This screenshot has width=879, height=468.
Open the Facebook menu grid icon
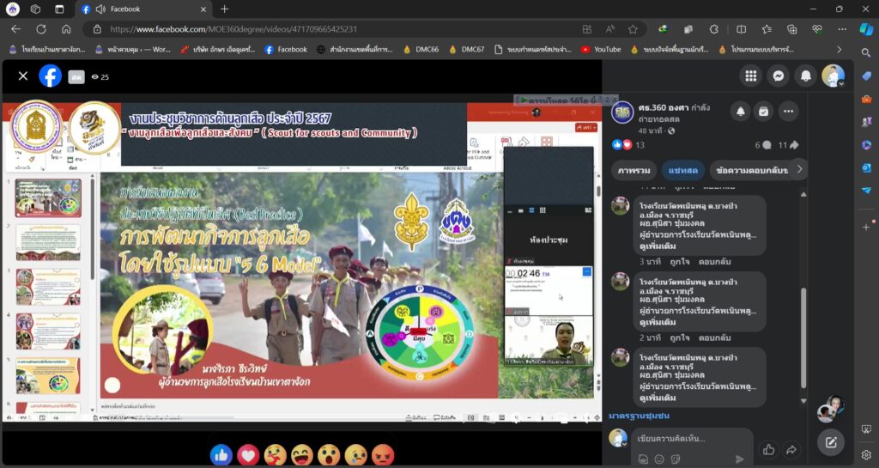coord(750,76)
